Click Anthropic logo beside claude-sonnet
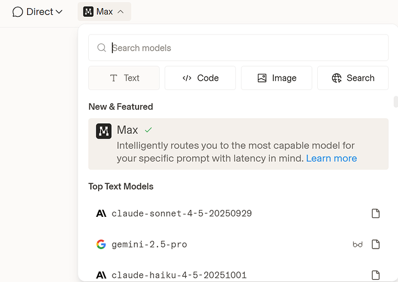 (101, 213)
